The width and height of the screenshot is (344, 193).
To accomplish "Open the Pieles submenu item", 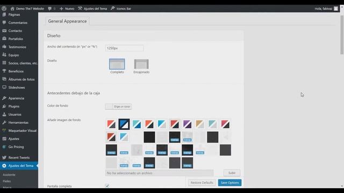I will [x=6, y=181].
